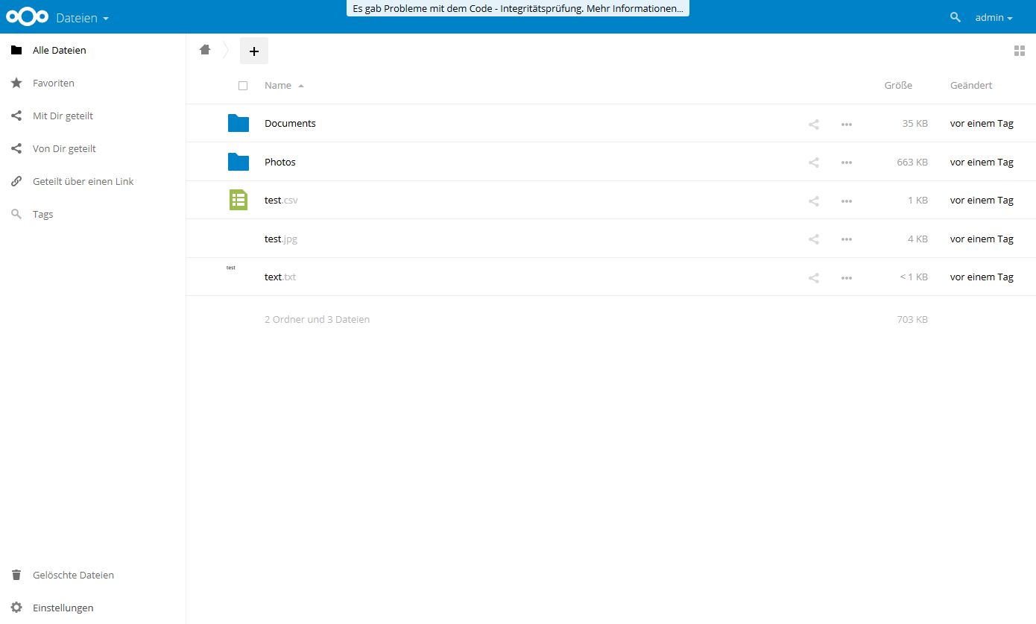Share the Photos folder
The image size is (1036, 624).
[813, 162]
